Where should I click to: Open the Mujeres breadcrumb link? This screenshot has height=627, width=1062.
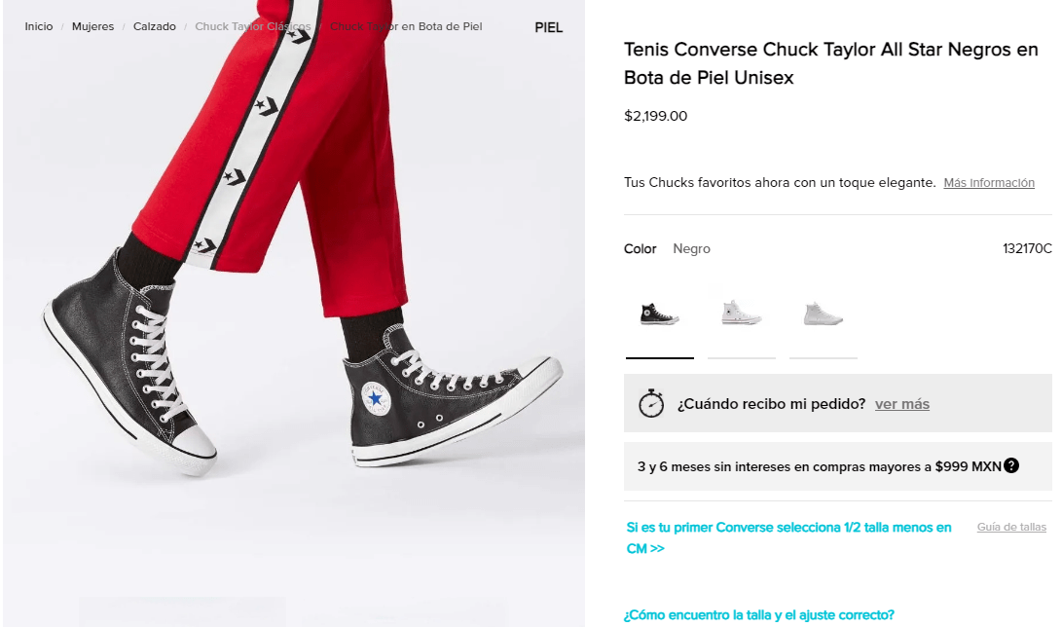pyautogui.click(x=92, y=26)
